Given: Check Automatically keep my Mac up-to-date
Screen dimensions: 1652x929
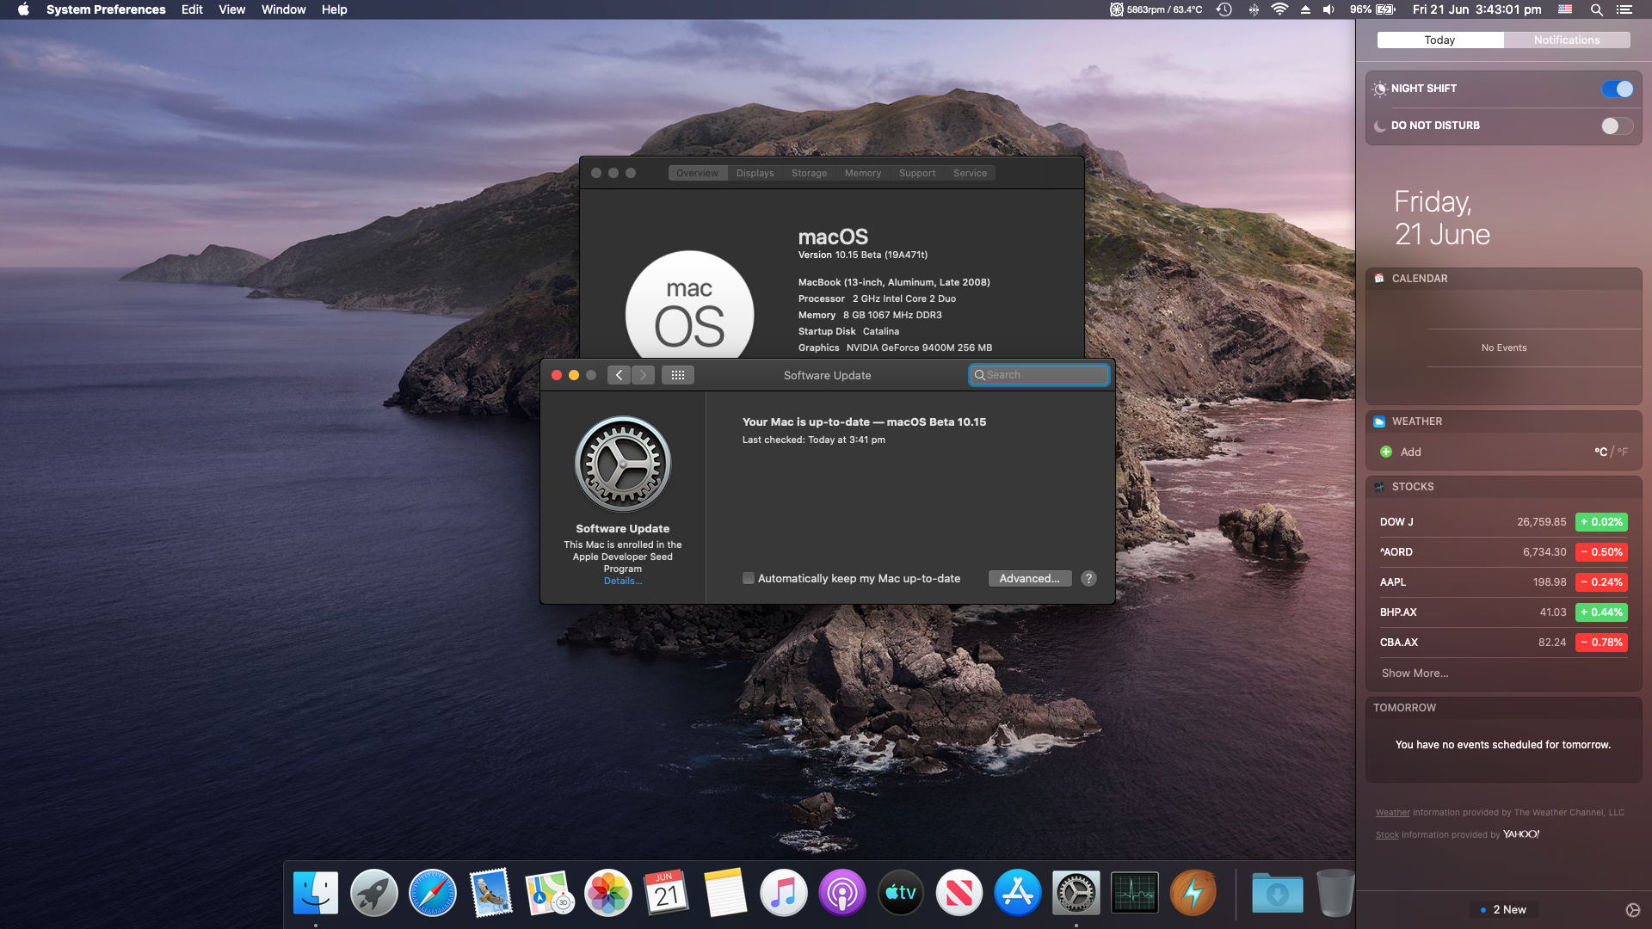Looking at the screenshot, I should tap(749, 579).
